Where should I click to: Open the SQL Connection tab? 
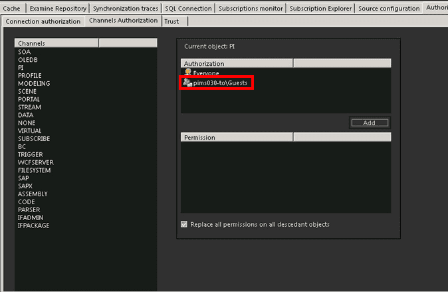(x=188, y=9)
